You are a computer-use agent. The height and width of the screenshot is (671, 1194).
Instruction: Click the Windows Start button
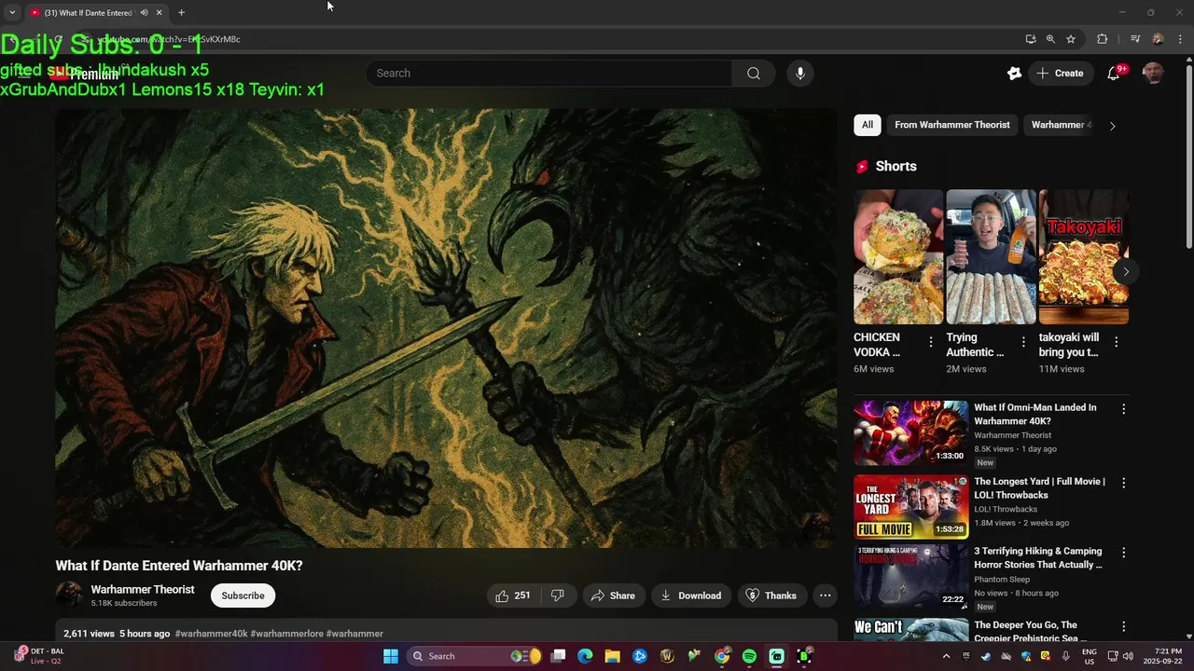click(391, 656)
